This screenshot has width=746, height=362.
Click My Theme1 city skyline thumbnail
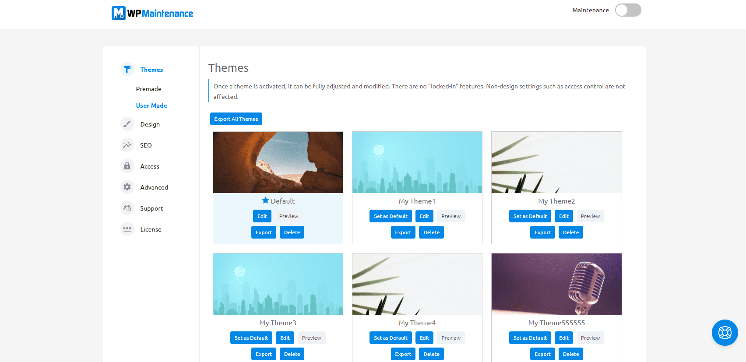[x=417, y=162]
